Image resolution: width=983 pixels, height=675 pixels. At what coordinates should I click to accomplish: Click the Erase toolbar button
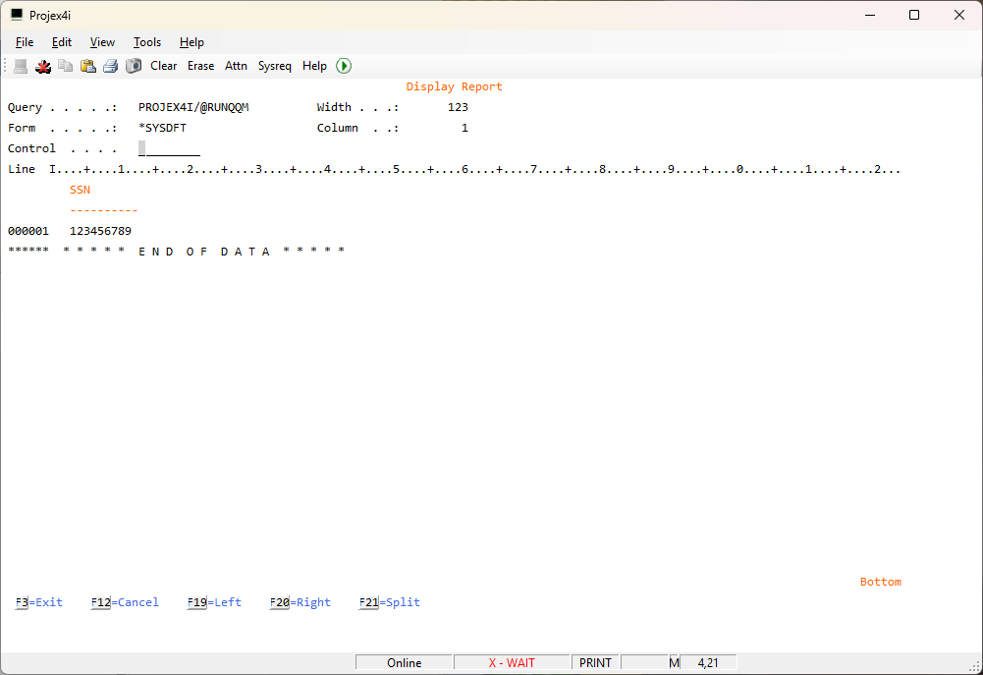200,66
